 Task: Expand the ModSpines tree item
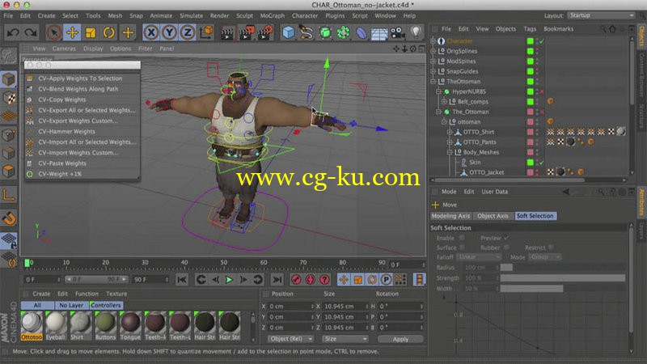tap(433, 61)
